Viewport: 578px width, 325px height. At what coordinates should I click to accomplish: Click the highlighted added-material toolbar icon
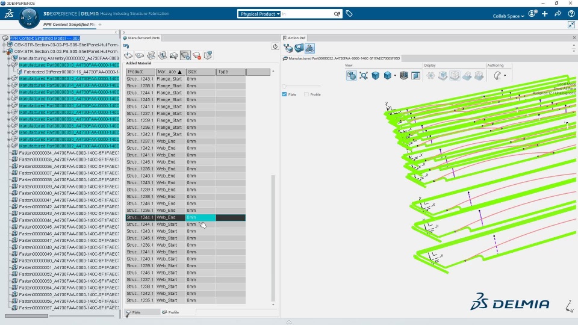pos(185,55)
